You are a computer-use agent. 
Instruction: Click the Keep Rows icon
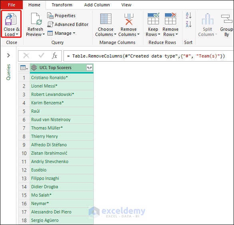coord(153,19)
